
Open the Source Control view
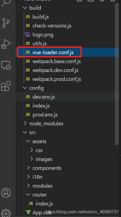[x=6, y=23]
